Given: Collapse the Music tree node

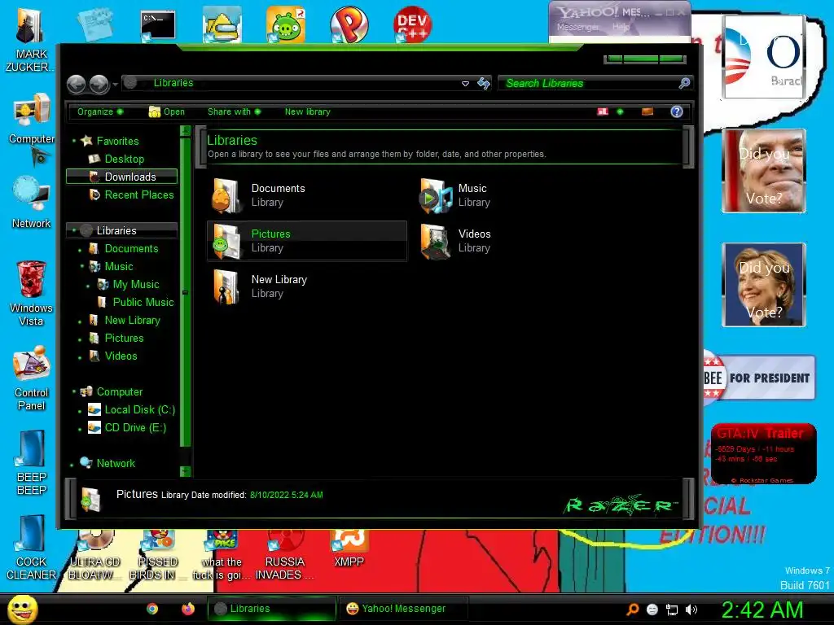Looking at the screenshot, I should 82,266.
